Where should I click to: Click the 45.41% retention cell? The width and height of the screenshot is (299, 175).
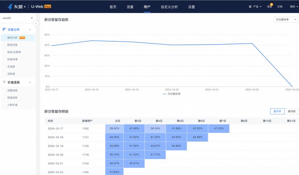134,163
